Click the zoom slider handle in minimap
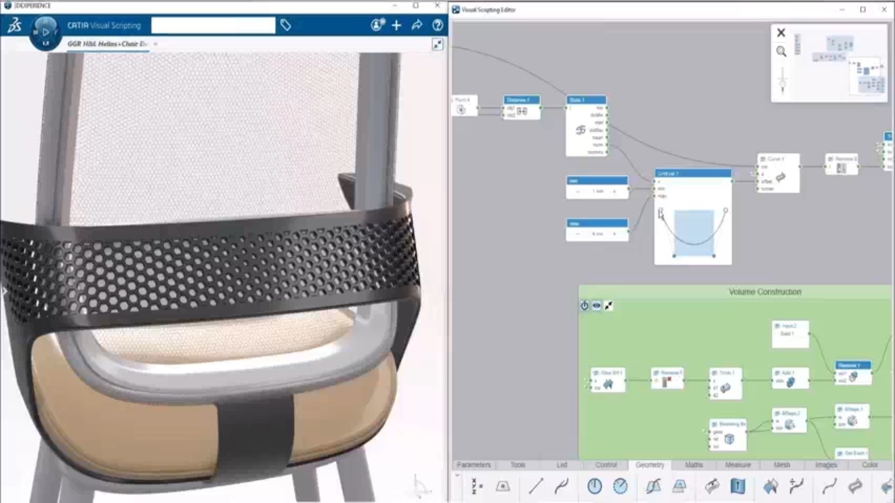This screenshot has height=503, width=895. coord(782,84)
